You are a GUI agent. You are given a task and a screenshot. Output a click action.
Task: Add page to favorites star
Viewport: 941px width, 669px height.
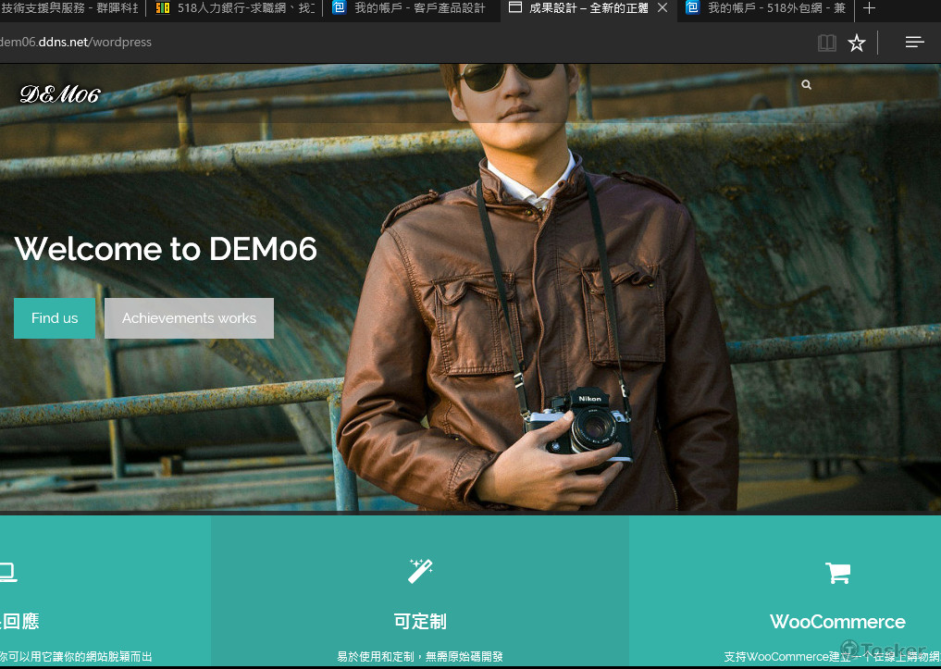coord(857,43)
